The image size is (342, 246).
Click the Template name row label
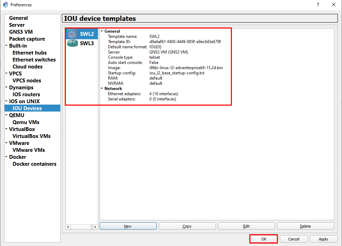coord(123,36)
